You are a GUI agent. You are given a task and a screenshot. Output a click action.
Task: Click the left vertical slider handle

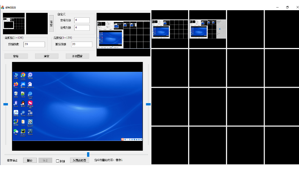coord(6,104)
